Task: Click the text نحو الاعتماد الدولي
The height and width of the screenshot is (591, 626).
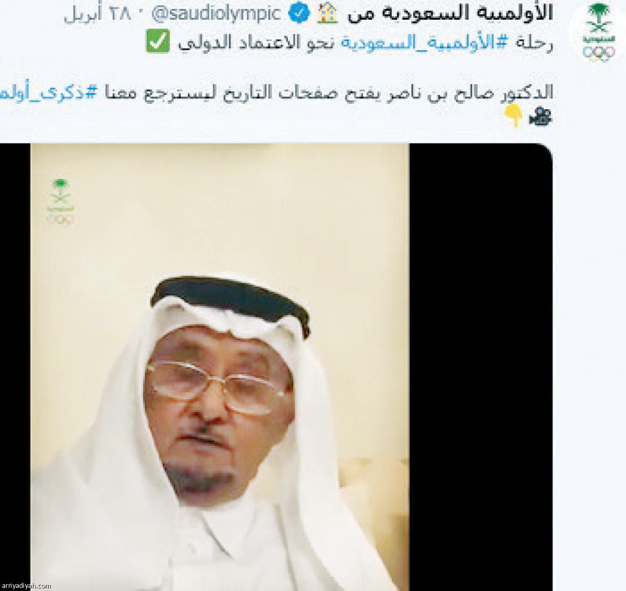Action: point(256,42)
